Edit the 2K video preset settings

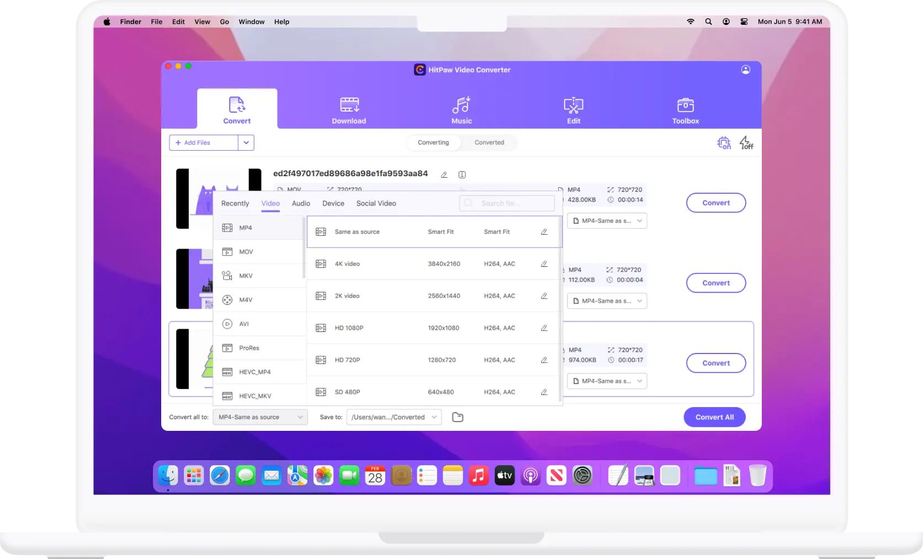(x=544, y=296)
